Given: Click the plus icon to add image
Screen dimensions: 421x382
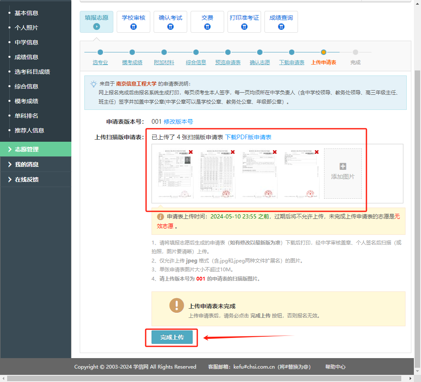Looking at the screenshot, I should [x=343, y=166].
